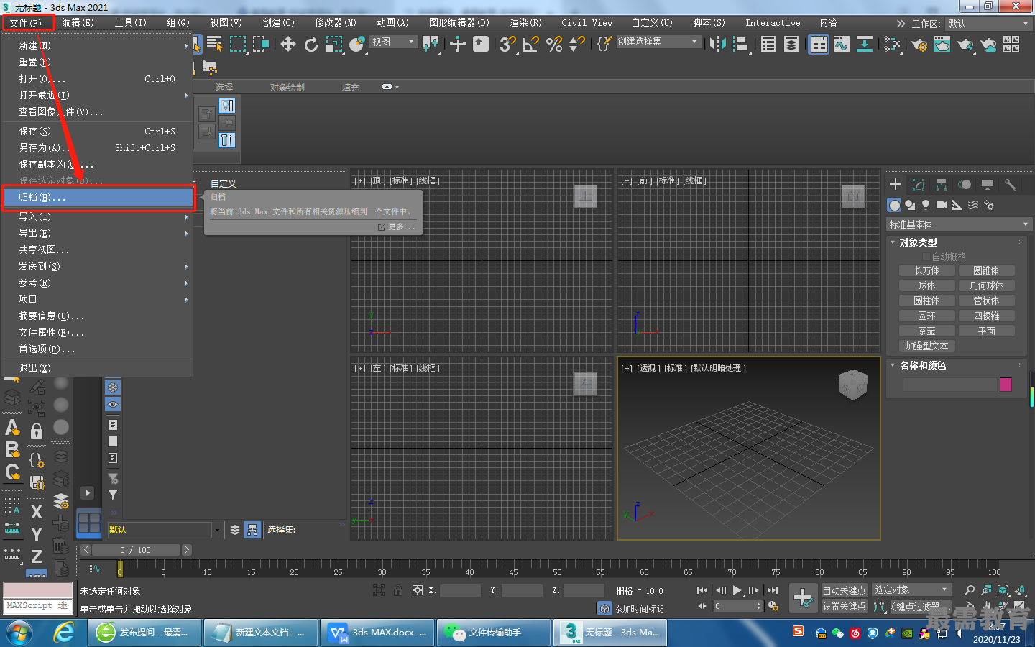Open the reference coordinate system dropdown 视图

coord(393,42)
